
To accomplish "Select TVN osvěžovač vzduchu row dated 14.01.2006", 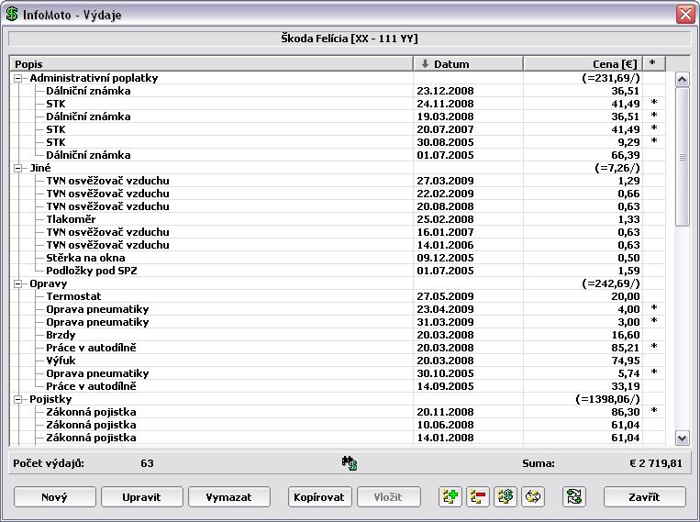I will [x=338, y=245].
